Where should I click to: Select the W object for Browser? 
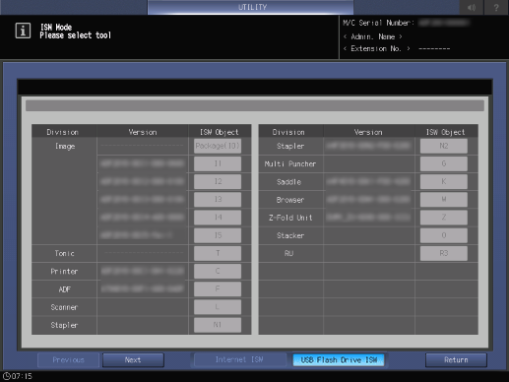(444, 200)
